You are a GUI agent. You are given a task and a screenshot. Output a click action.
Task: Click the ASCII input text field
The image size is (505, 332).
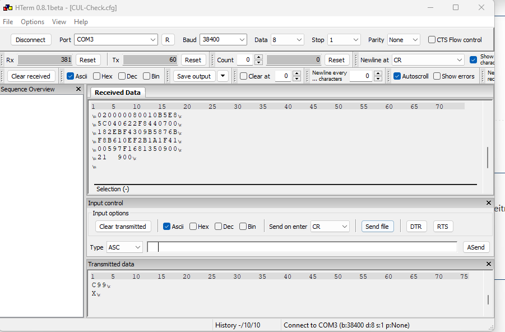point(302,247)
